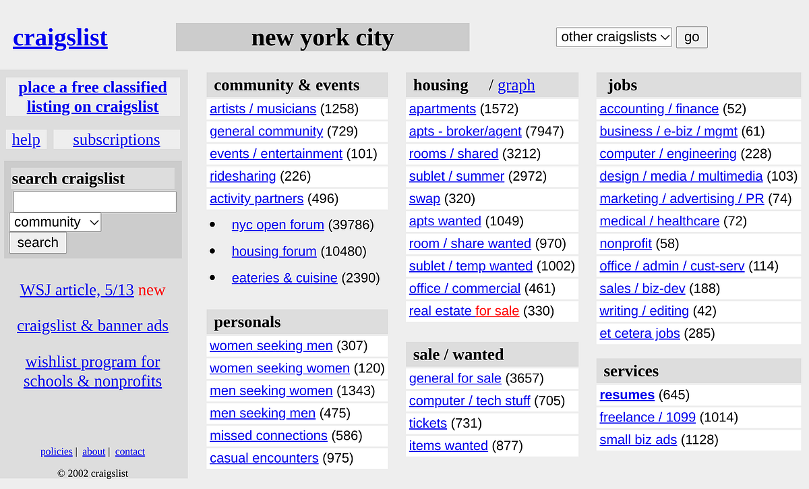The height and width of the screenshot is (489, 809).
Task: Open real estate for sale listings
Action: coord(465,311)
